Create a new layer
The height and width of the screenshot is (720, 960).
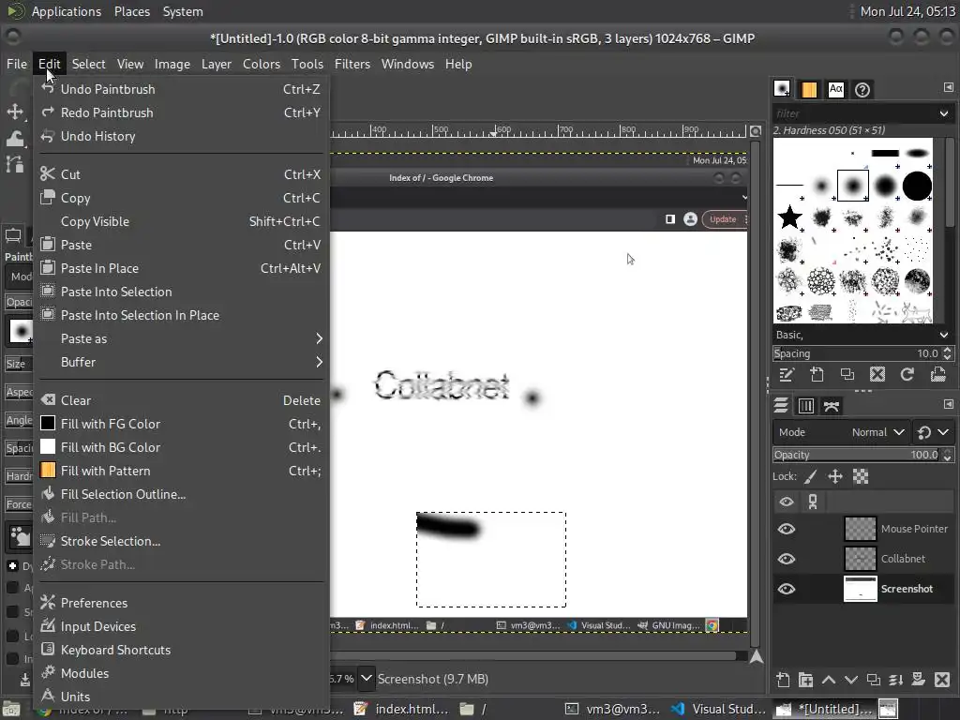783,679
